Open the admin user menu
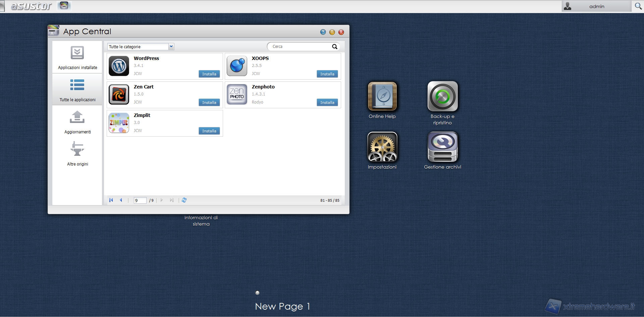Viewport: 644px width, 317px height. coord(596,6)
